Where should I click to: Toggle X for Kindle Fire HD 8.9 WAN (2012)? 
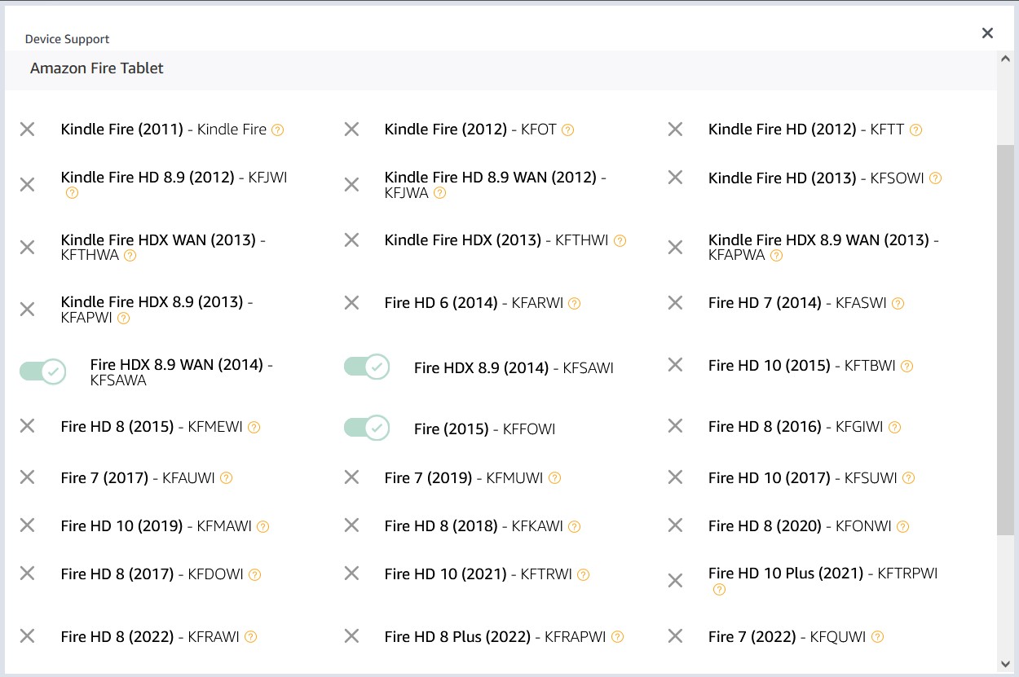351,185
